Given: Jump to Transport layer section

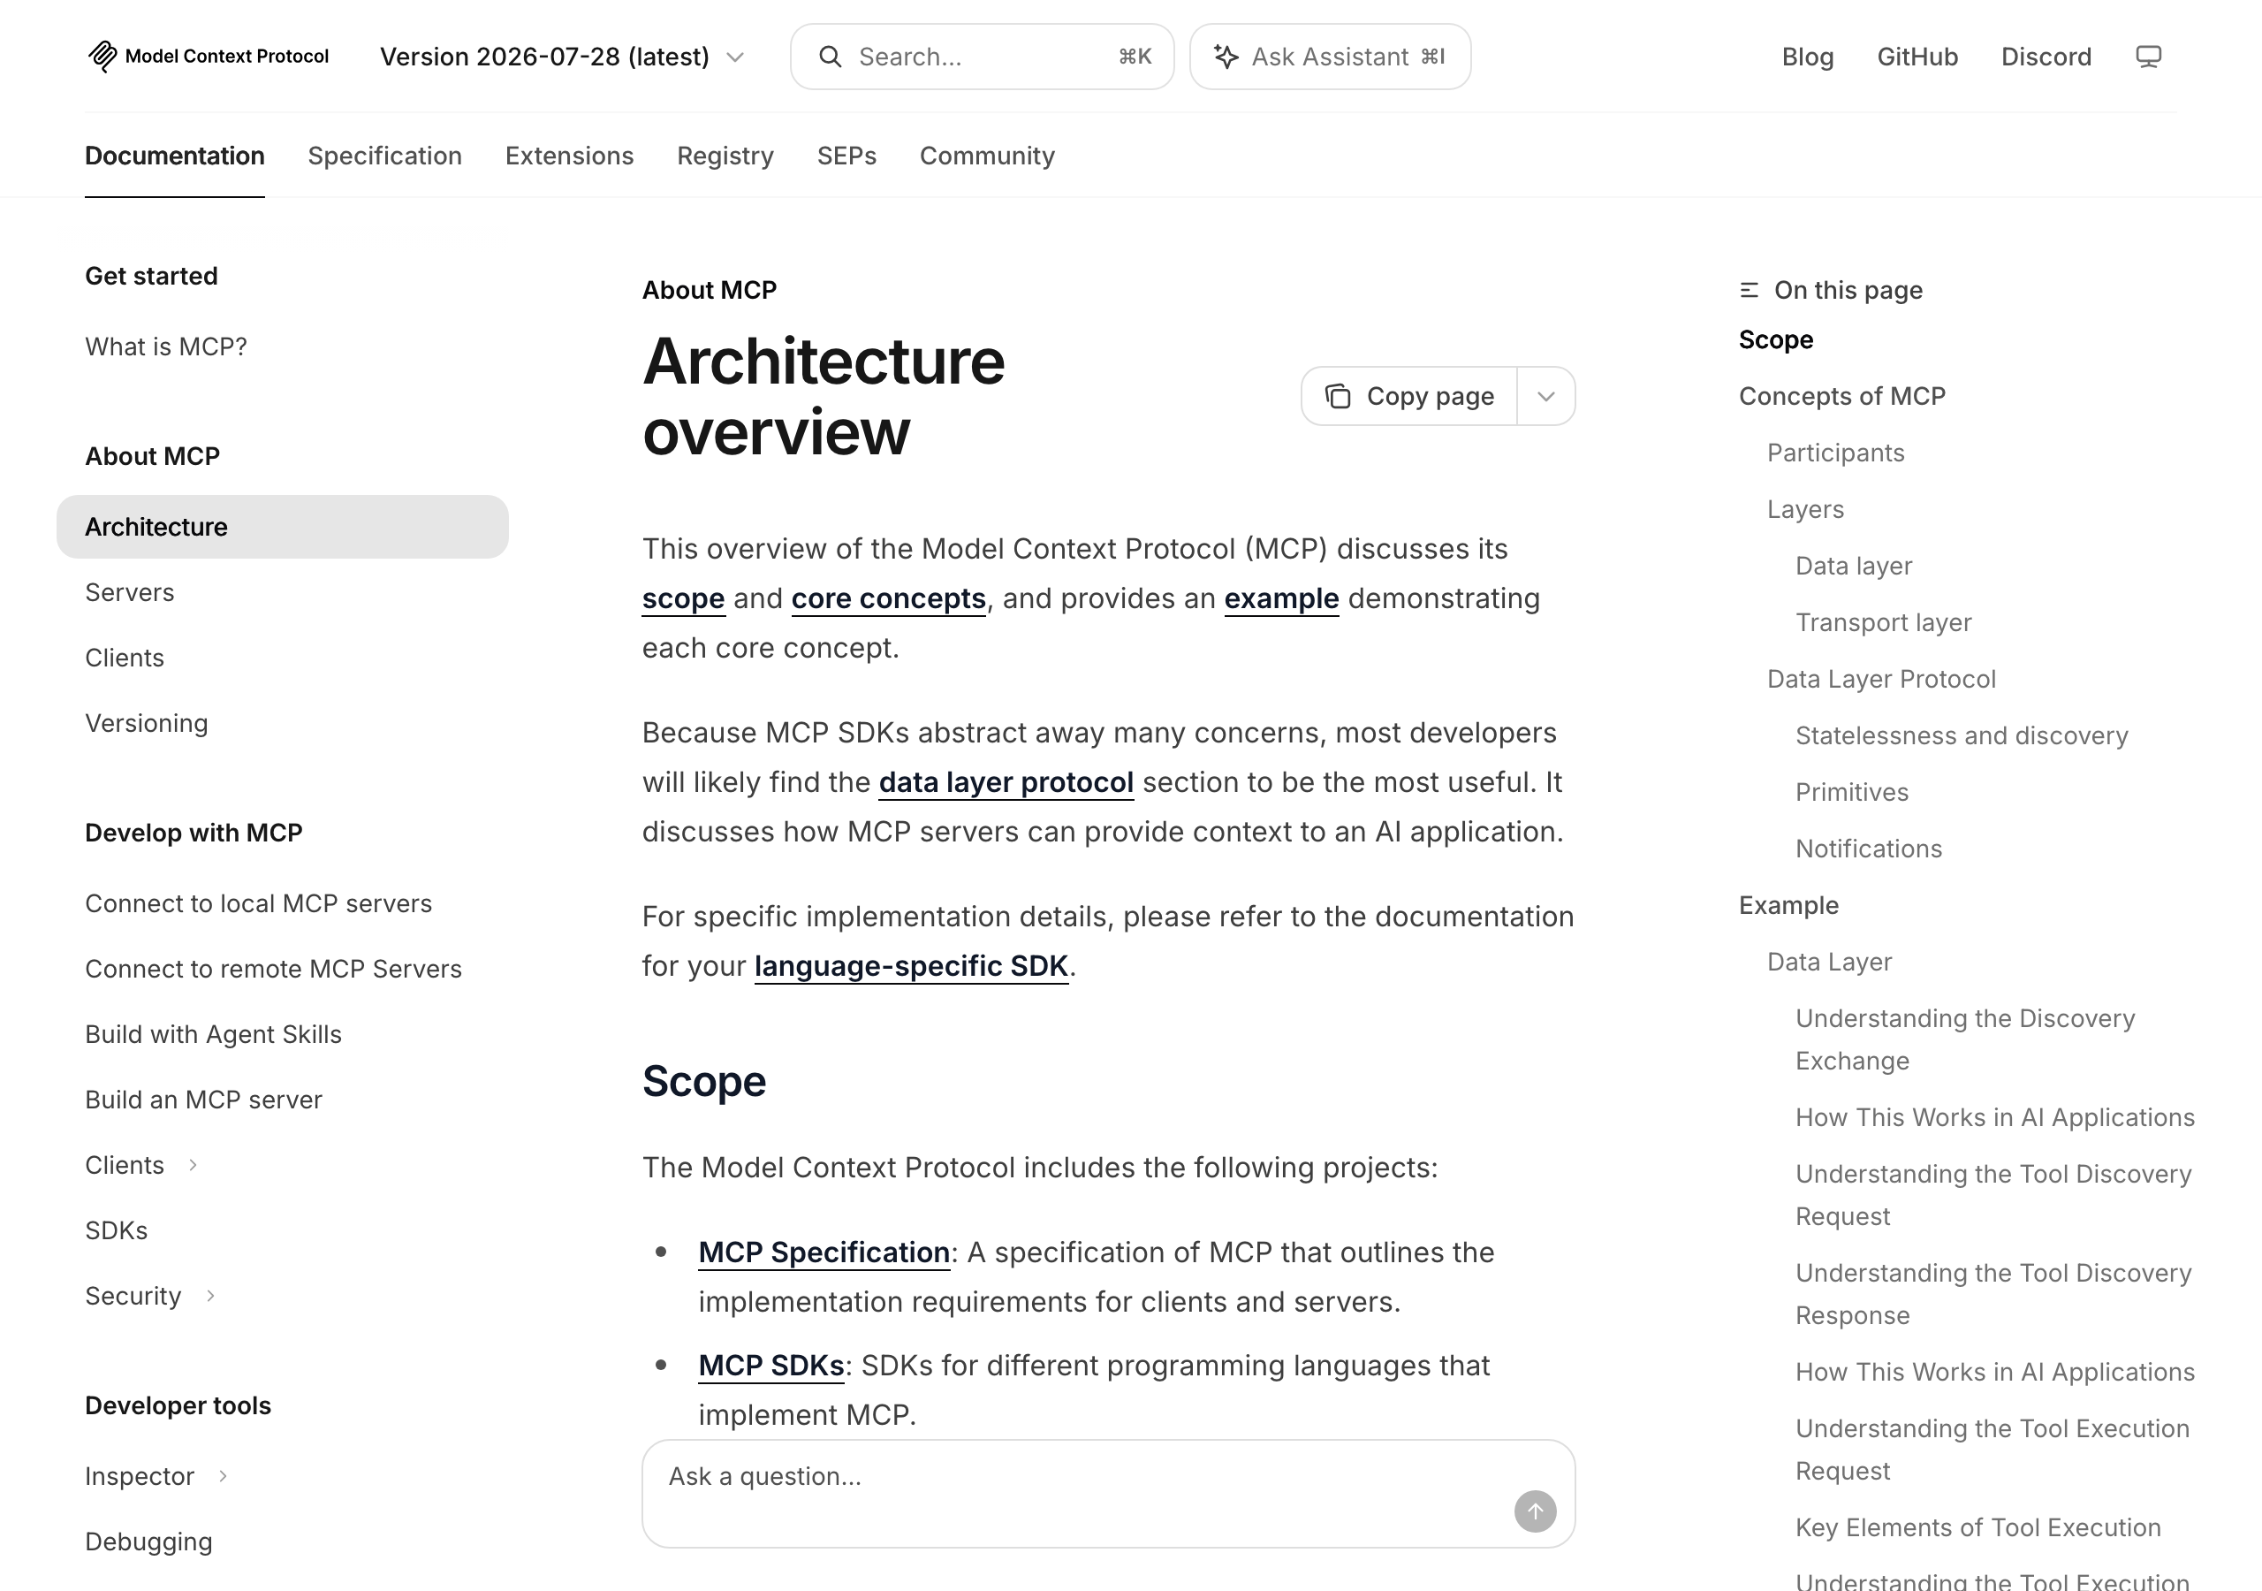Looking at the screenshot, I should pyautogui.click(x=1883, y=623).
